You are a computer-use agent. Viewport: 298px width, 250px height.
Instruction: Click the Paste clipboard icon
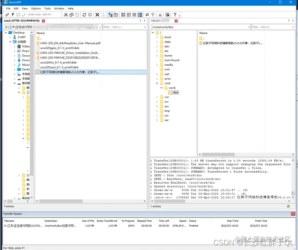coord(77,15)
